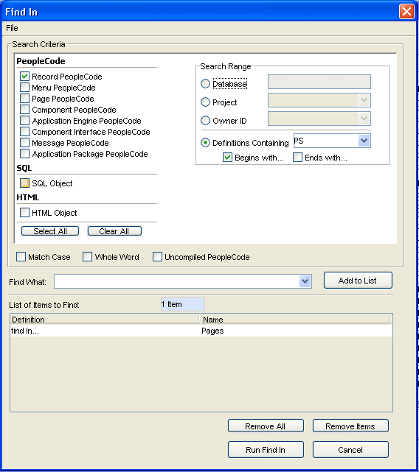Click into the Find What text field
This screenshot has height=472, width=419.
pos(177,281)
